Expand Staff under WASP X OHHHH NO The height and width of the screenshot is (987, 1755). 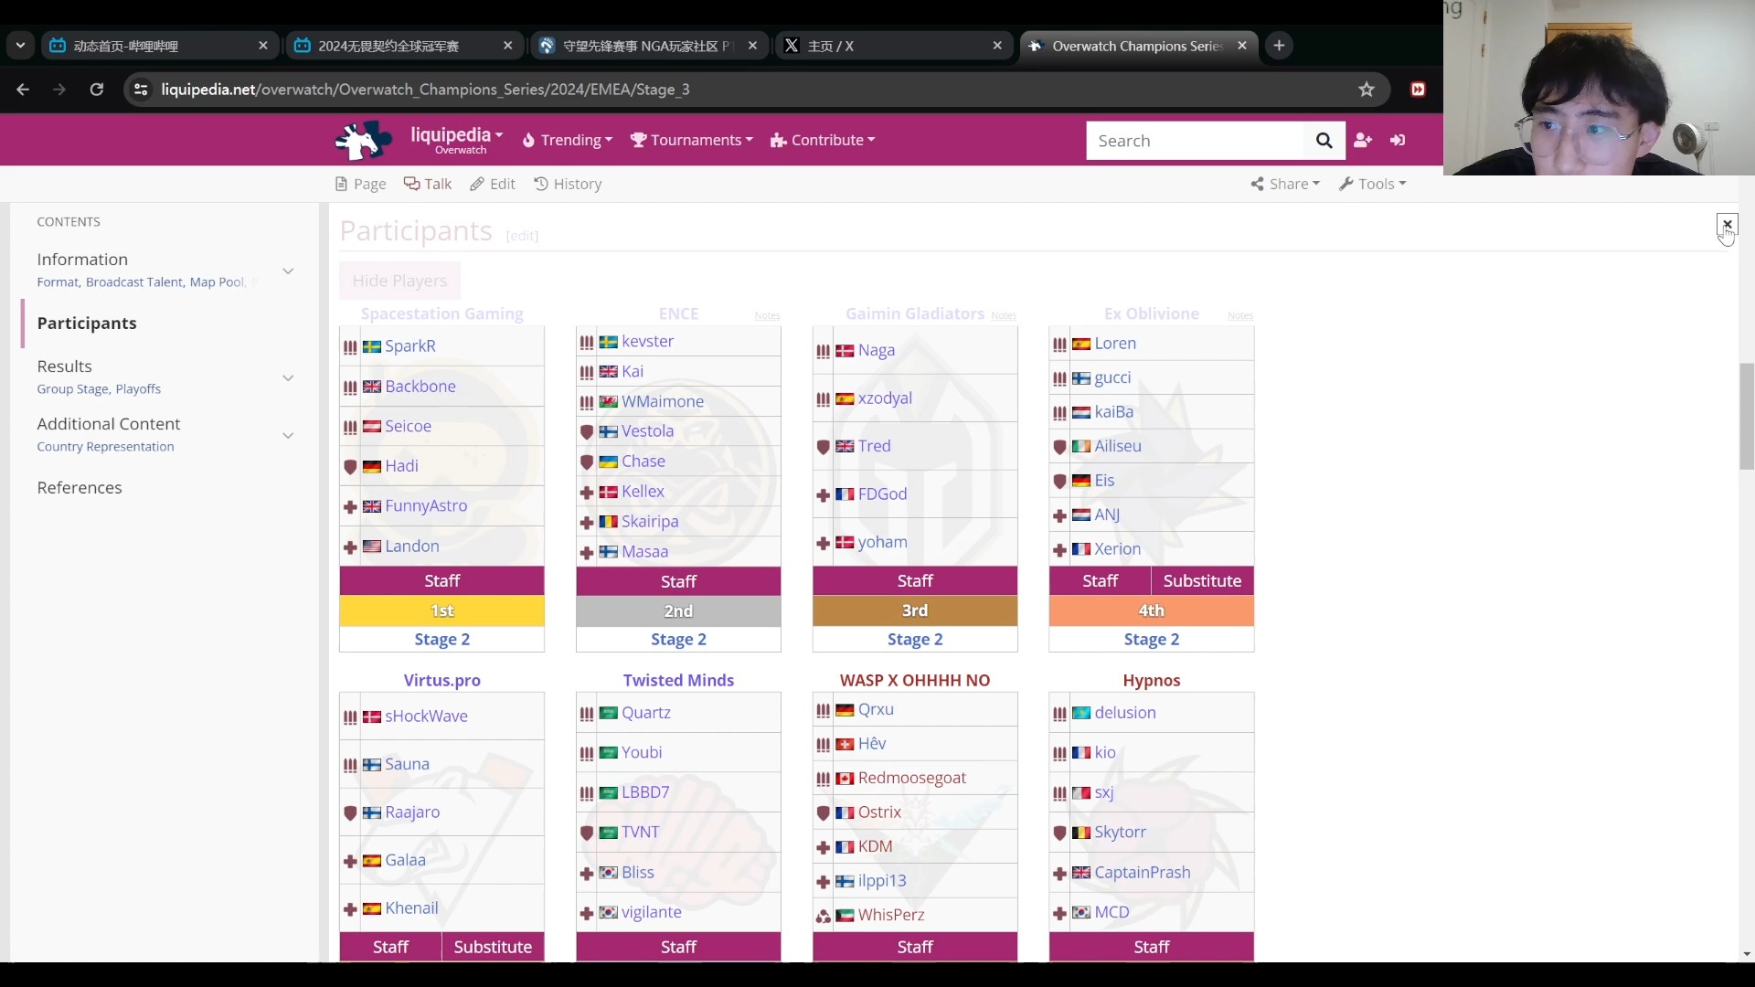(x=915, y=948)
